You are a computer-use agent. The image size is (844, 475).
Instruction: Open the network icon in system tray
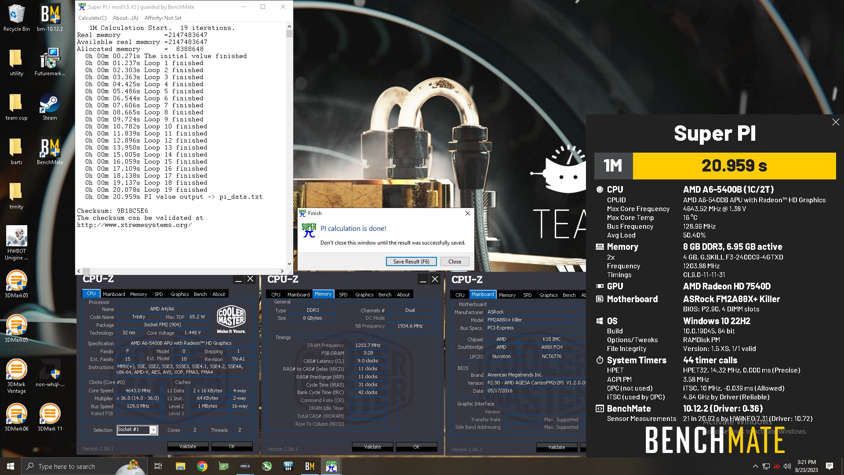point(766,466)
